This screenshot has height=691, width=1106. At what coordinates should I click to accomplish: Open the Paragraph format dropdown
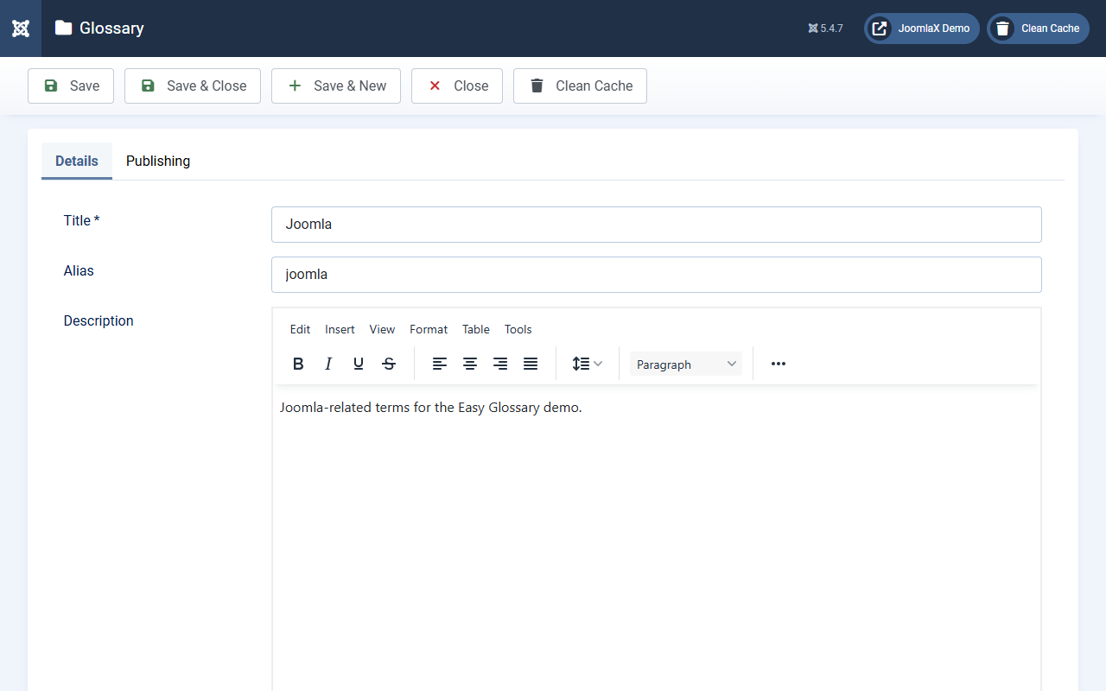[x=686, y=364]
